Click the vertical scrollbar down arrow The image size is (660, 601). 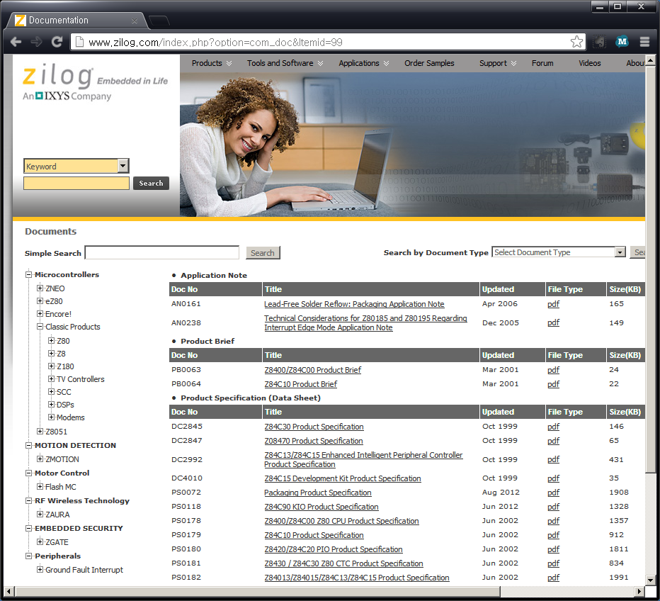650,580
